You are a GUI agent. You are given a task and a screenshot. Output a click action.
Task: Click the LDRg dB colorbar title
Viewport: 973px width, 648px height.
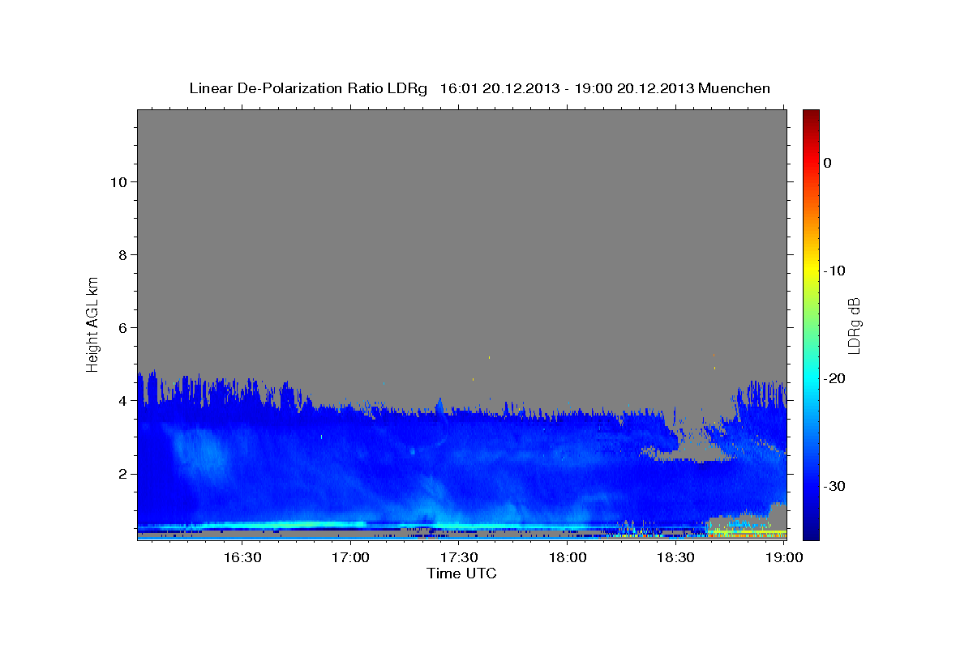tap(854, 325)
